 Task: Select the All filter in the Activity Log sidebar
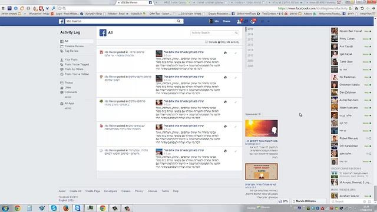click(x=77, y=41)
